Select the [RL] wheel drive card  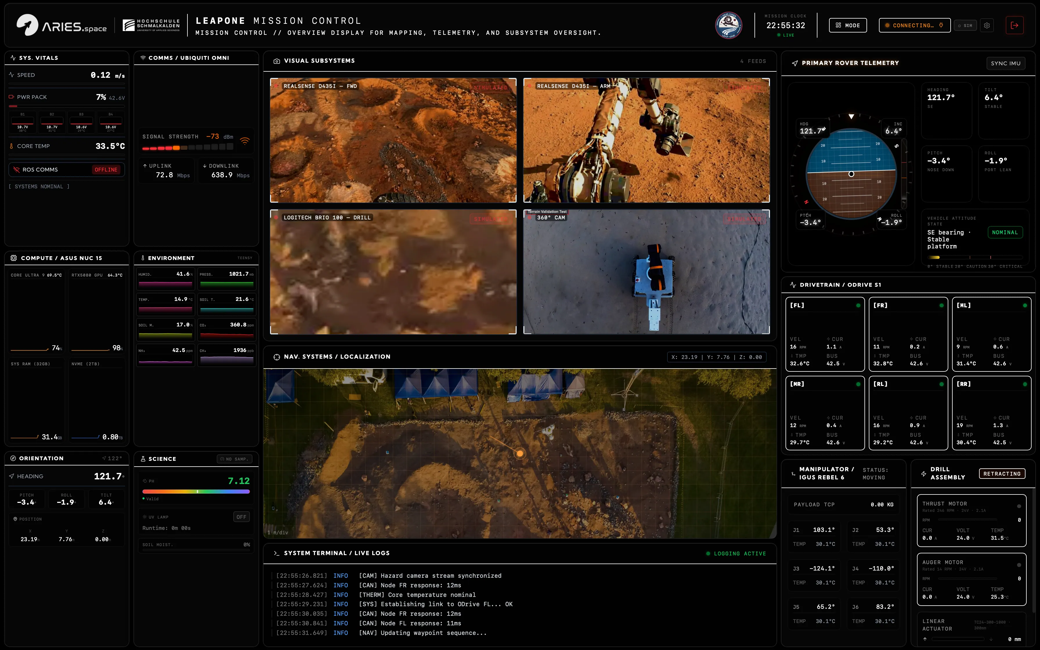(x=909, y=413)
